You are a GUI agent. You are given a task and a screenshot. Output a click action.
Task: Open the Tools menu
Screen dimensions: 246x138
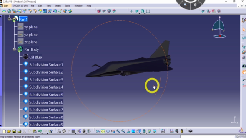click(x=68, y=6)
